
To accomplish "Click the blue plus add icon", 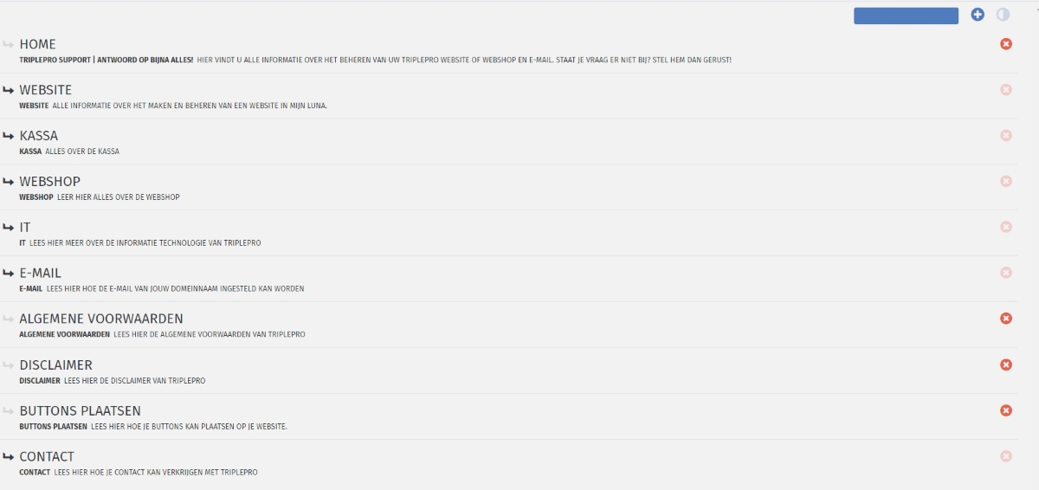I will [978, 15].
